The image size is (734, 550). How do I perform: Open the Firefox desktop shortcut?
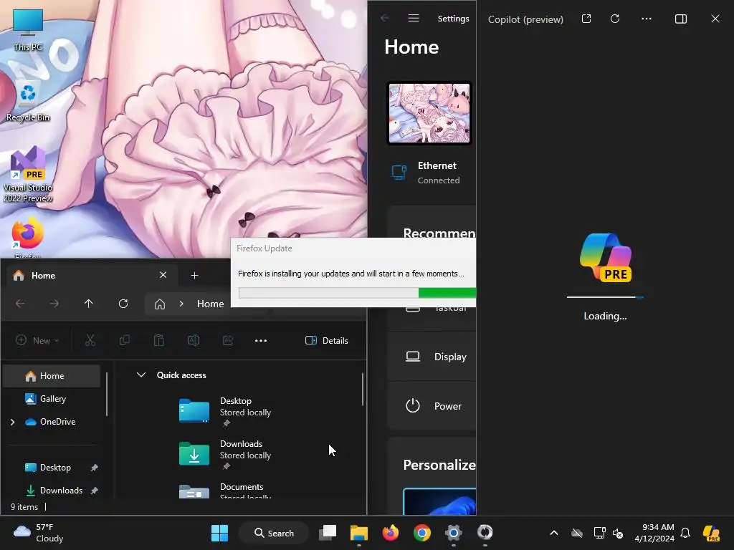(x=28, y=238)
